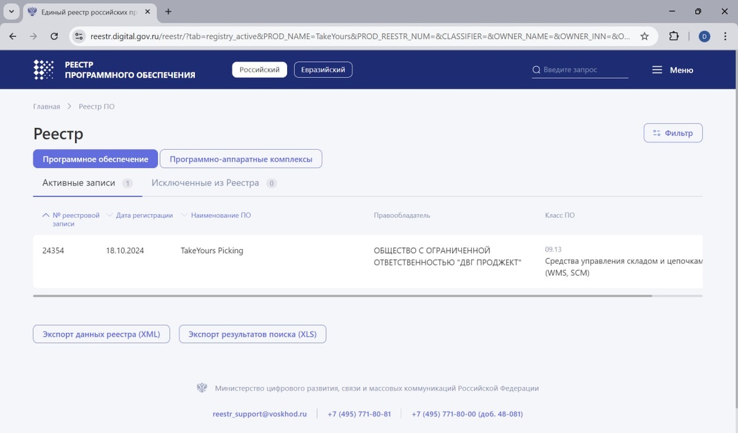
Task: Open the Chrome three-dot menu
Action: (x=725, y=36)
